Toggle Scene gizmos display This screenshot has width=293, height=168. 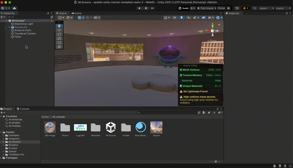coord(218,18)
